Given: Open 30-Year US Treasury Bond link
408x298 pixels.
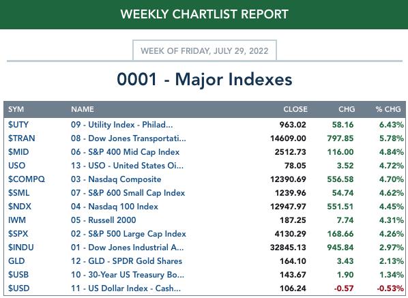Looking at the screenshot, I should click(128, 275).
